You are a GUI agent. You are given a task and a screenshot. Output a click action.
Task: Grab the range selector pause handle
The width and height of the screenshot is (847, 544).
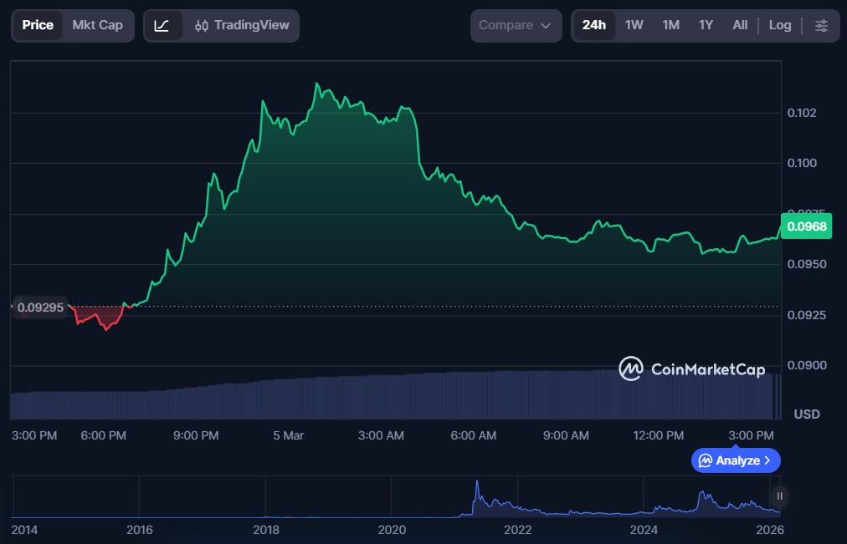coord(779,496)
